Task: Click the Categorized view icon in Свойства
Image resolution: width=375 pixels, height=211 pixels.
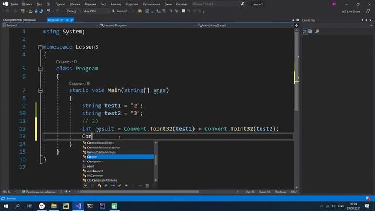Action: pos(305,32)
